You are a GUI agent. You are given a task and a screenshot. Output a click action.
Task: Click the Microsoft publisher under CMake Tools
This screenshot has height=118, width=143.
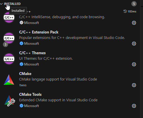(x=32, y=106)
